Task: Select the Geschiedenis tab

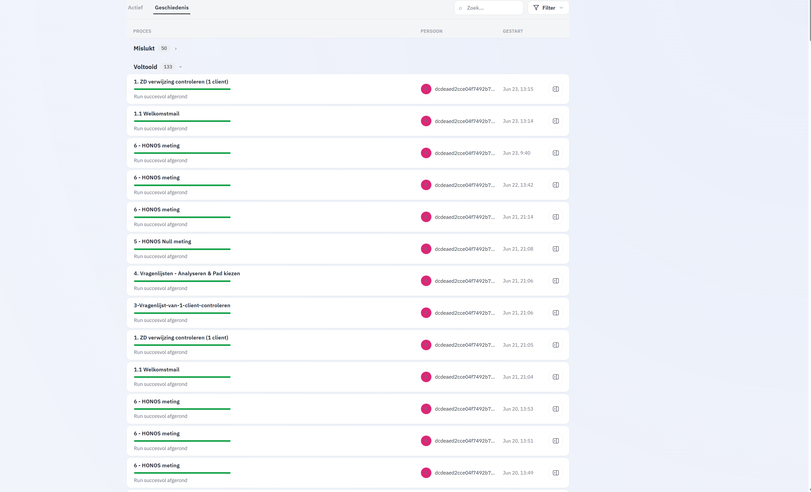Action: point(172,7)
